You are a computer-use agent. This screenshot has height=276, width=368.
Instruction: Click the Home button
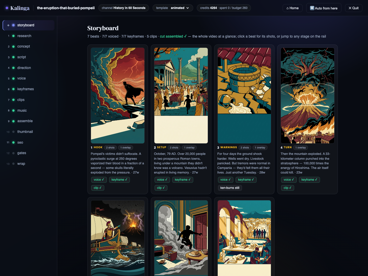293,8
